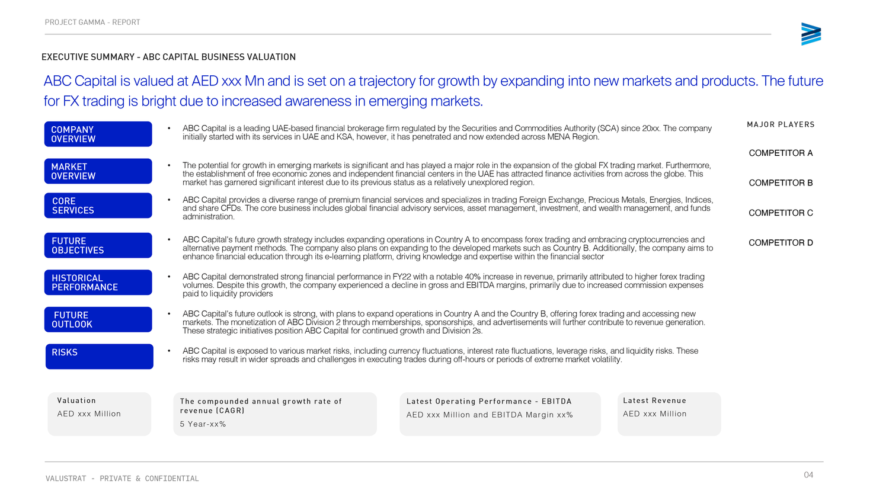The image size is (889, 500).
Task: Select the Company Overview blue label
Action: (98, 134)
